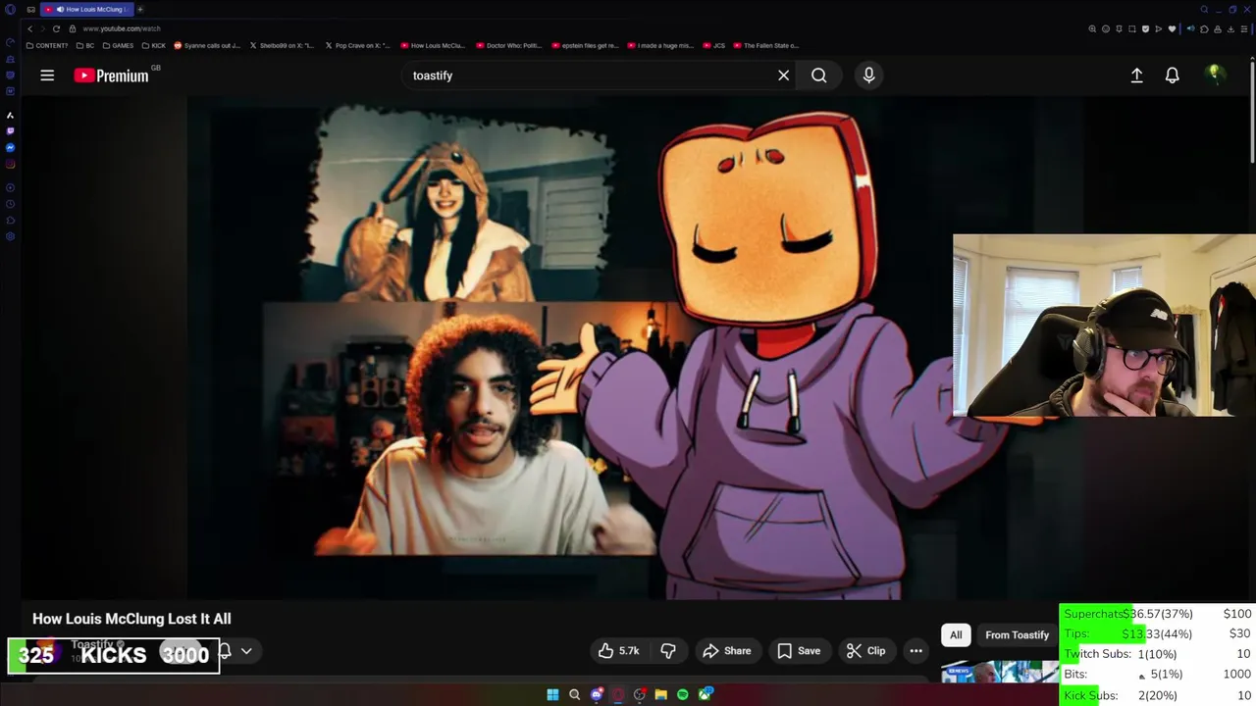The width and height of the screenshot is (1256, 706).
Task: Click the zoom magnifier in browser toolbar
Action: coord(1092,28)
